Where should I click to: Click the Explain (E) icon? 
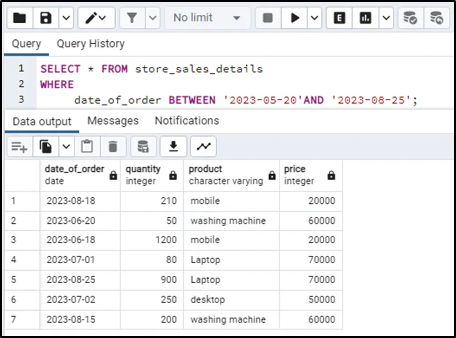point(340,18)
